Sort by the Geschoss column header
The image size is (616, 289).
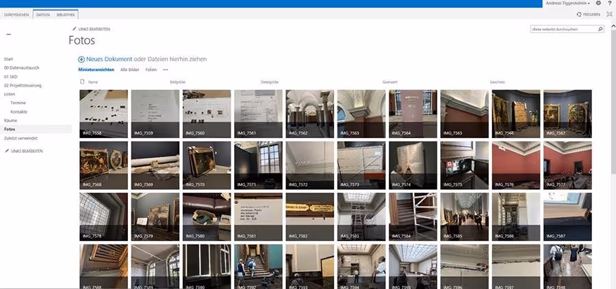point(498,83)
